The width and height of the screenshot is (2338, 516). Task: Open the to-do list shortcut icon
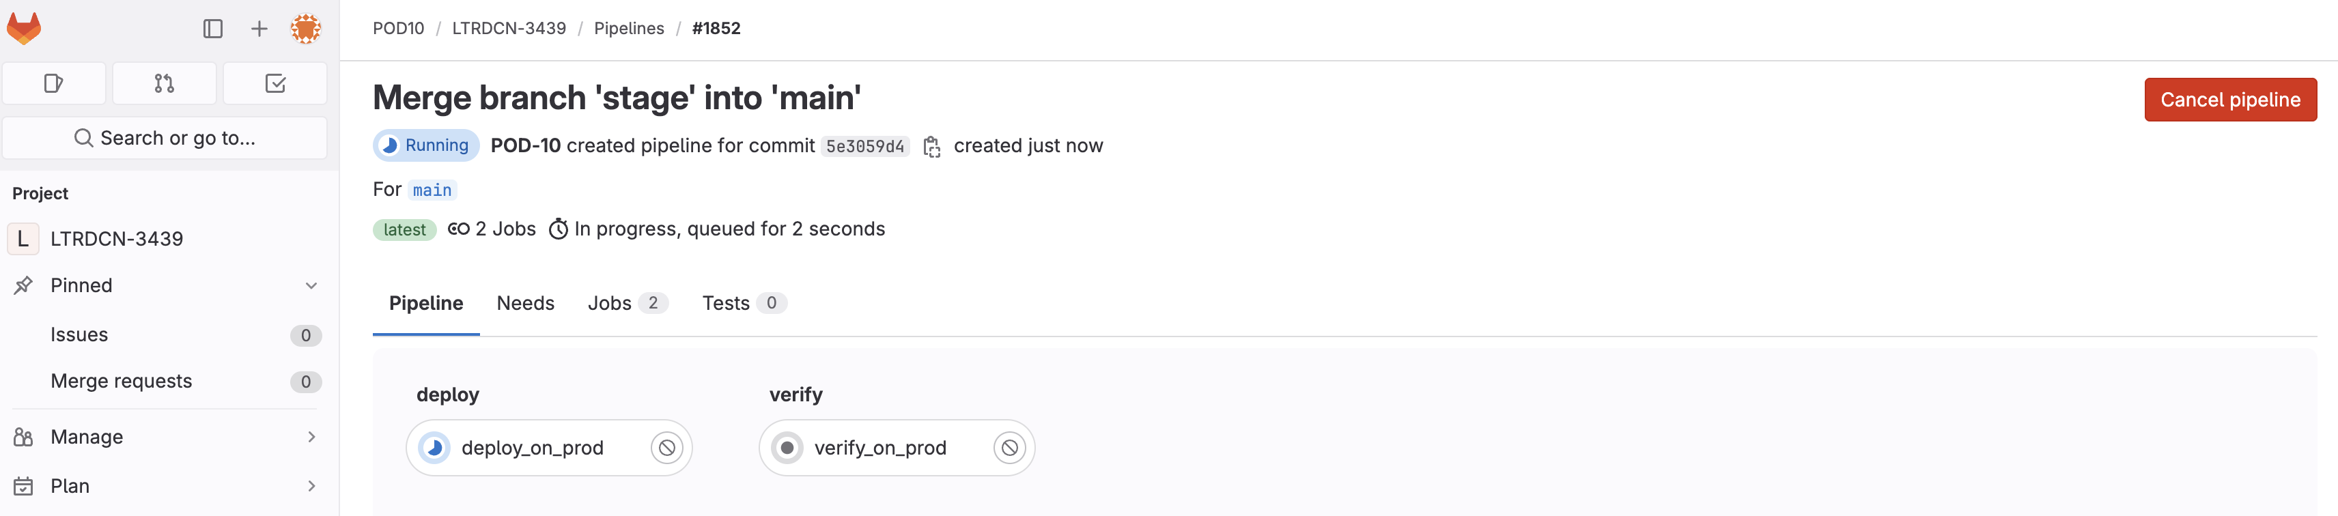pyautogui.click(x=275, y=83)
